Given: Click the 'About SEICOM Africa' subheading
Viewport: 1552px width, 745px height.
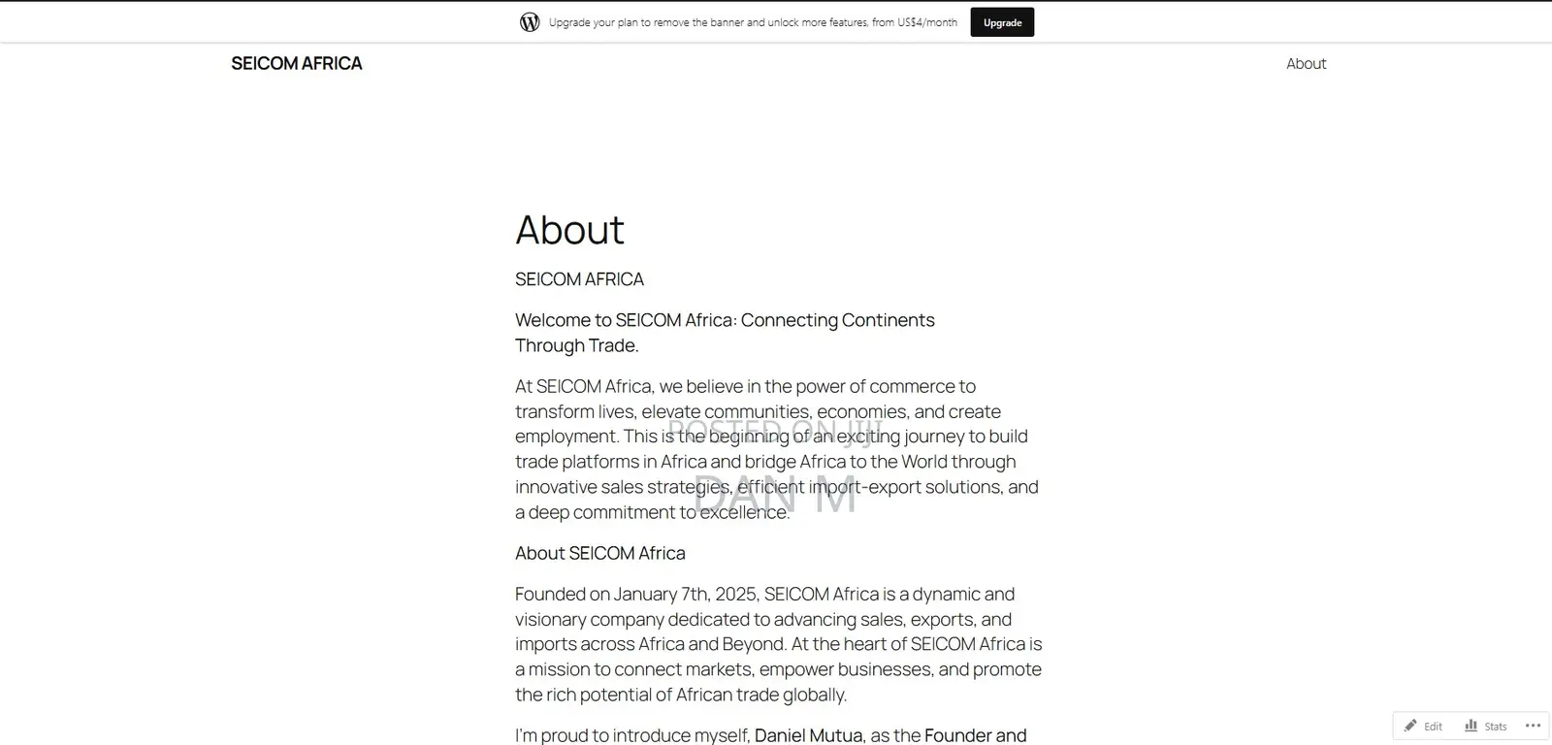Looking at the screenshot, I should tap(599, 553).
